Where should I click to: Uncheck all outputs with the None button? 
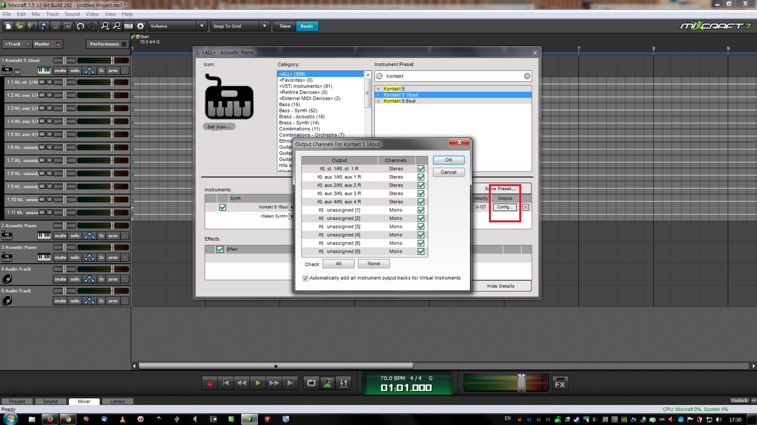tap(374, 264)
